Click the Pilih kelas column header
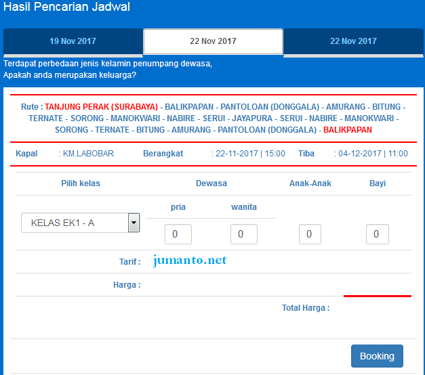425x375 pixels. 81,183
